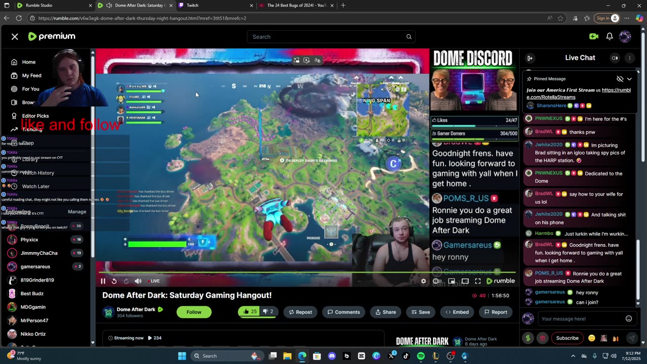Collapse the live chat panel arrow

click(530, 58)
